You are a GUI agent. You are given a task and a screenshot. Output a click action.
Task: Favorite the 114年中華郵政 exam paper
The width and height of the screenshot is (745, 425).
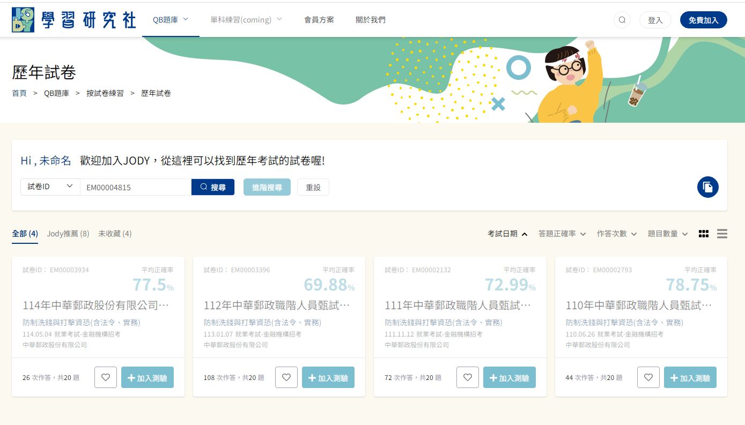point(105,377)
